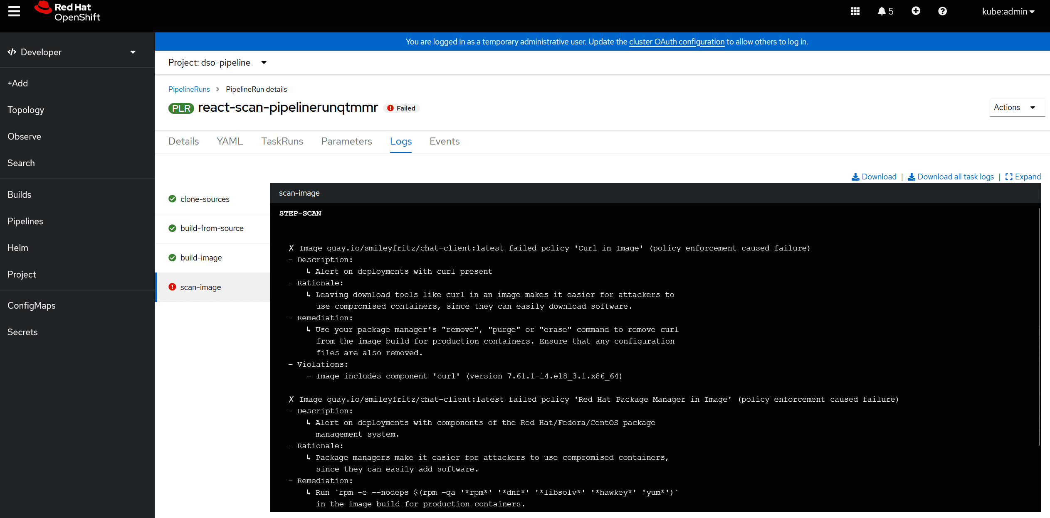Click the breadcrumb chevron separator
The height and width of the screenshot is (518, 1050).
[217, 89]
